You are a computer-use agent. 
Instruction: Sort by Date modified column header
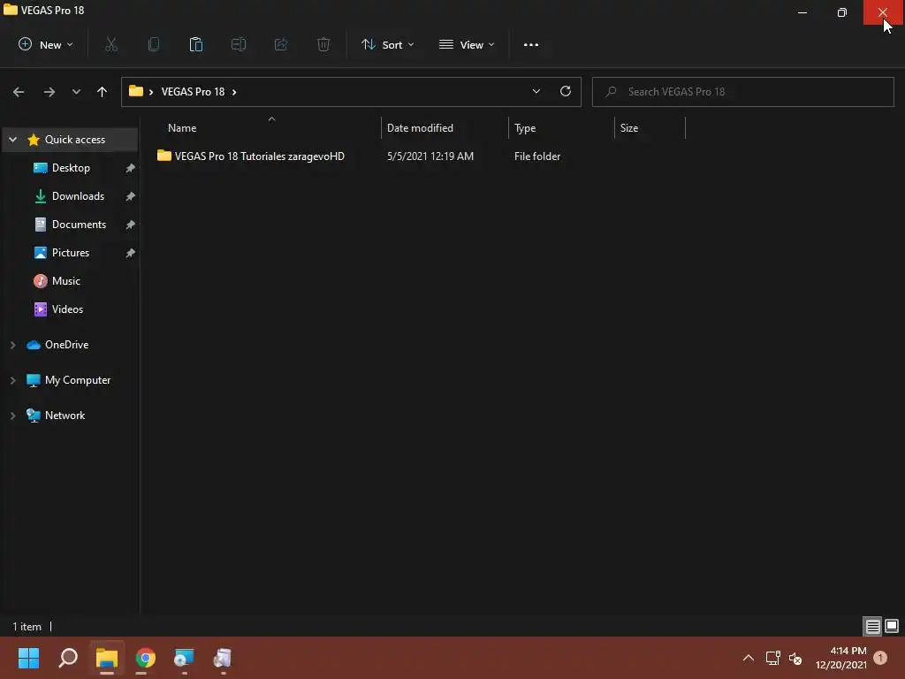click(420, 128)
